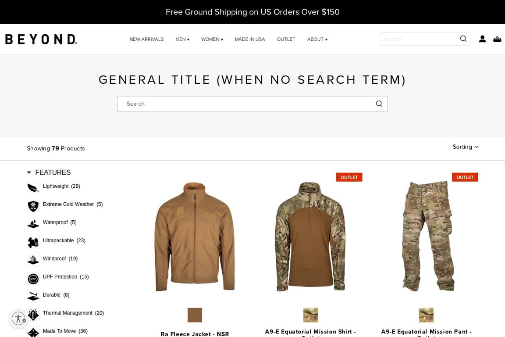Open the shopping cart bag icon
Screen dimensions: 505x337
(x=497, y=39)
